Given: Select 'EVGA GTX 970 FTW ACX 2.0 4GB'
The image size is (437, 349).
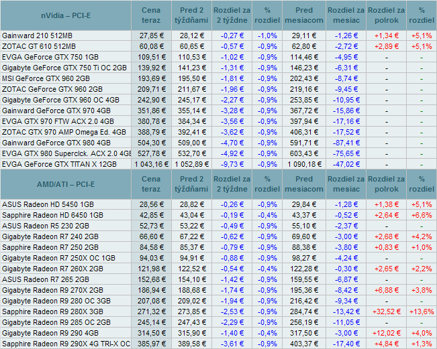Looking at the screenshot, I should (58, 121).
